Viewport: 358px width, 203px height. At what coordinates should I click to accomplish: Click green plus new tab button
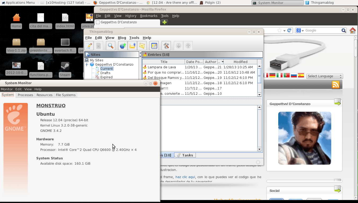(x=165, y=22)
